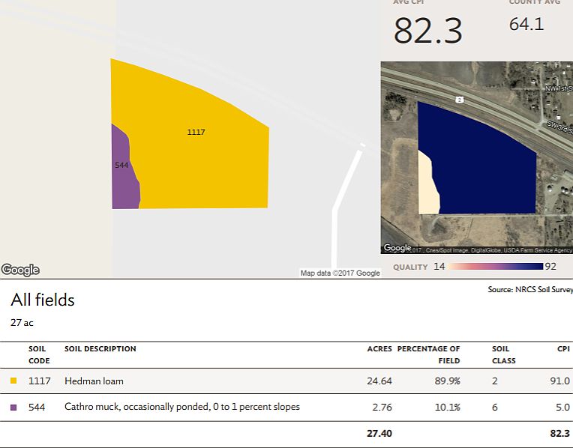
Task: Click the Soil Code column header
Action: [x=39, y=354]
